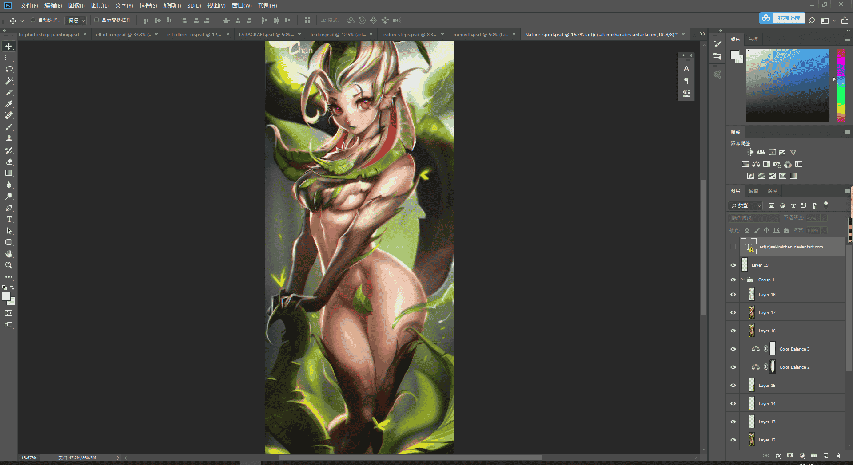Add a Brightness/Contrast adjustment
853x465 pixels.
750,152
